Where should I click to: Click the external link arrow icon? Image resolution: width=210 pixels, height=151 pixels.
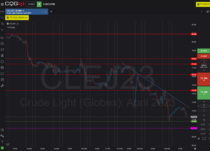click(x=2, y=80)
